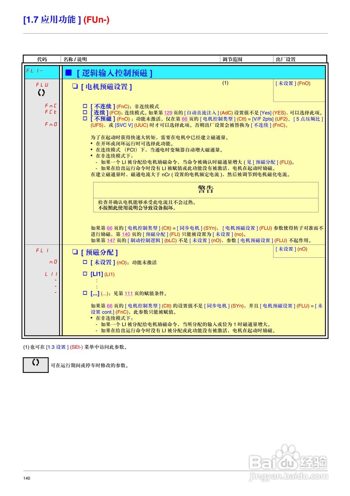This screenshot has width=350, height=496.
Task: Click the section icon before 电机预磁设置
Action: coord(75,86)
